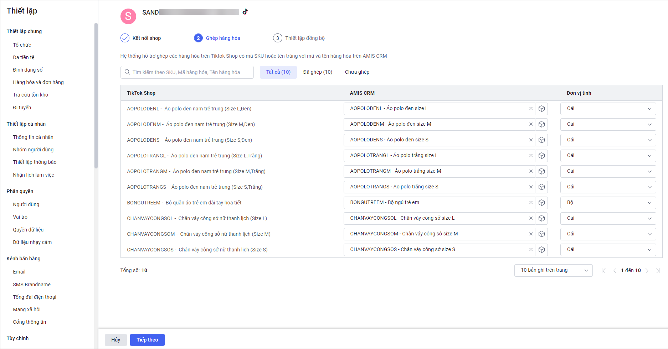Open product picker box icon for AOPOLOTRANGM

(x=541, y=171)
